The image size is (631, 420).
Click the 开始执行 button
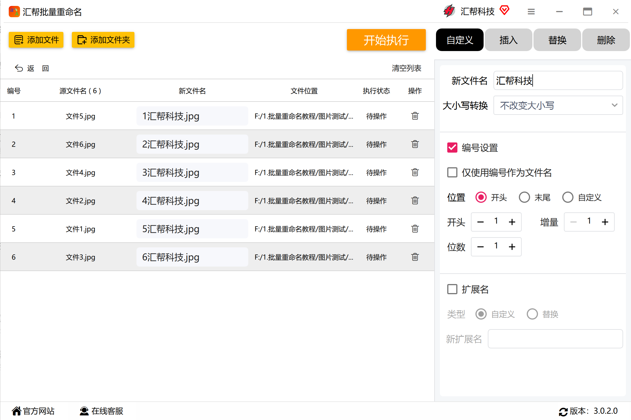386,40
